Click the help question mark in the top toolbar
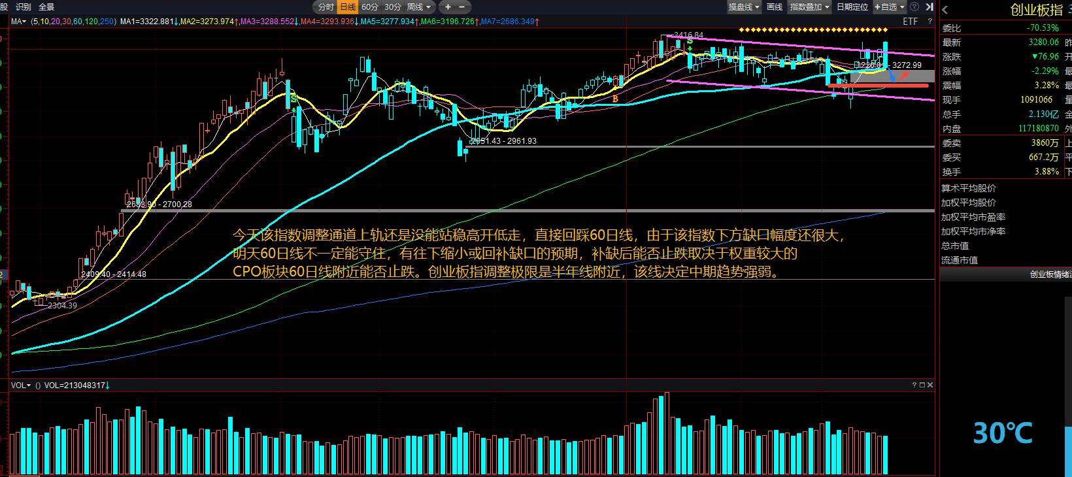The height and width of the screenshot is (477, 1072). tap(914, 7)
